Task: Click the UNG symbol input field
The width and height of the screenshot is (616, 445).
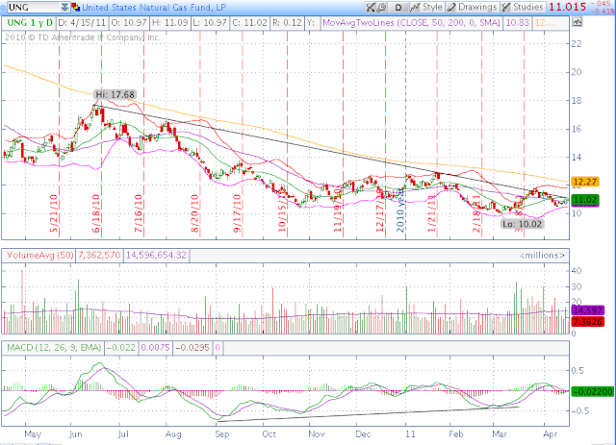Action: [34, 7]
